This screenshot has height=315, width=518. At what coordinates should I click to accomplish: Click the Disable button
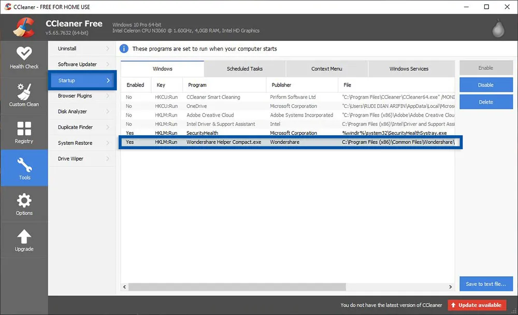pyautogui.click(x=486, y=84)
